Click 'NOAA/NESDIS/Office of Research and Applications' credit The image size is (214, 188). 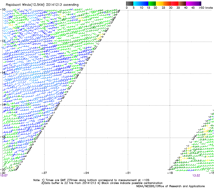coord(170,186)
